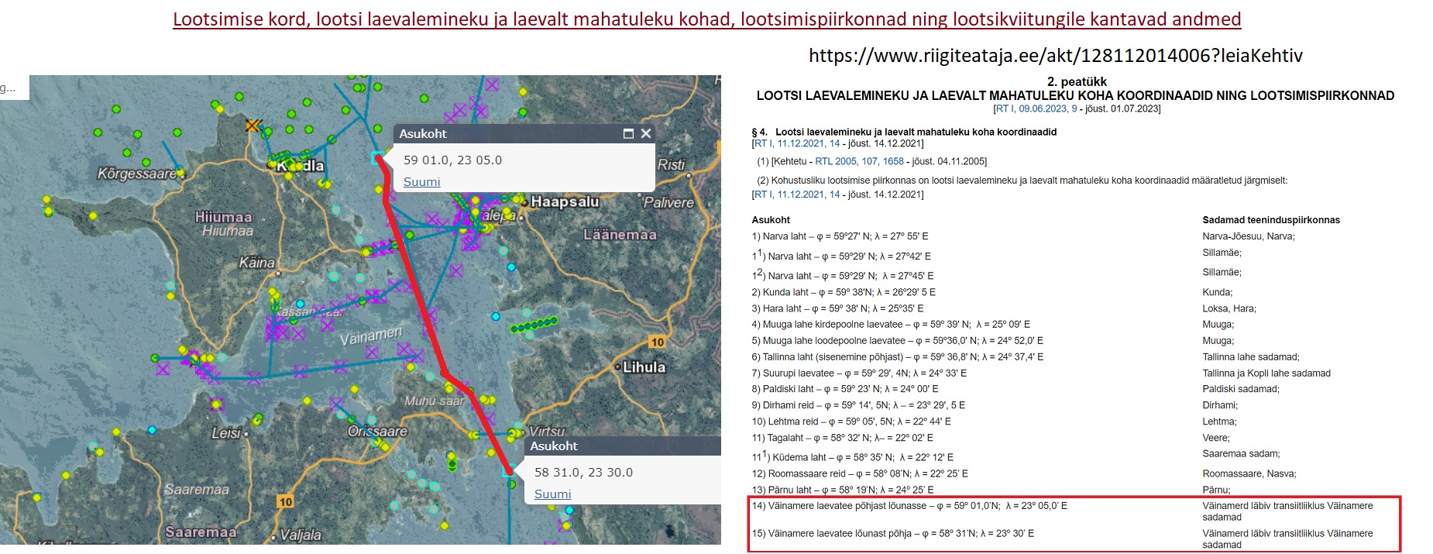Click the Lihula town label
Image resolution: width=1433 pixels, height=554 pixels.
click(644, 366)
